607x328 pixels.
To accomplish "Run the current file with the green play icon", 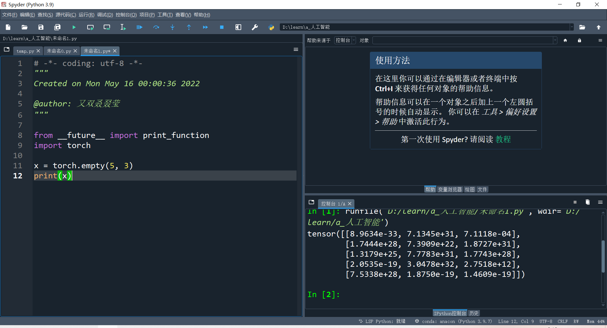I will pos(74,27).
